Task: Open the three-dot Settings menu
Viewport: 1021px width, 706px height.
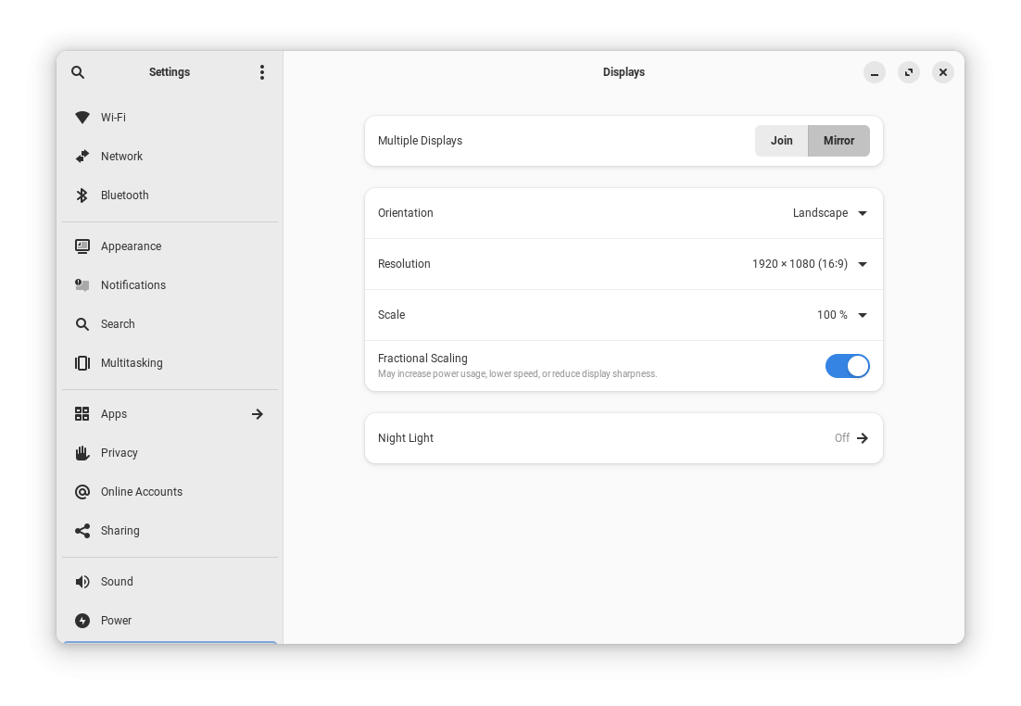Action: point(262,72)
